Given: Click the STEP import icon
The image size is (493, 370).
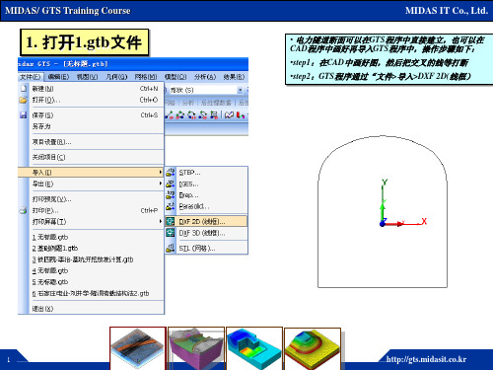Looking at the screenshot, I should click(x=171, y=173).
